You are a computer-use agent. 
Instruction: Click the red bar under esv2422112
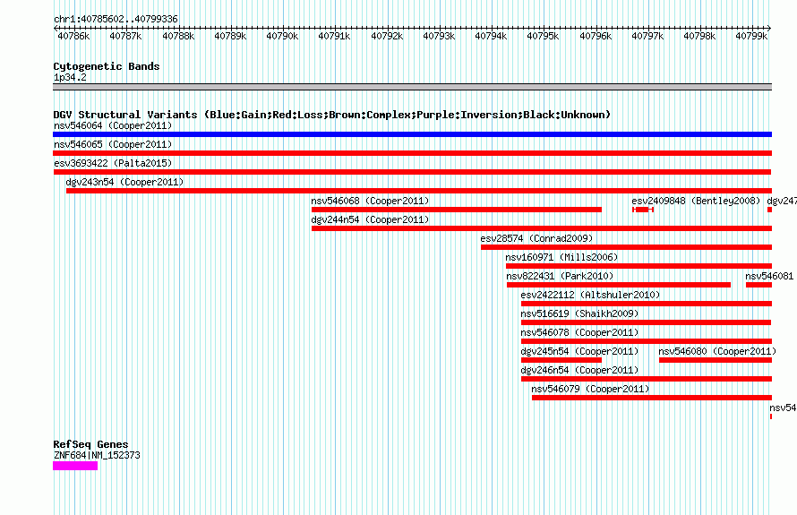[647, 304]
